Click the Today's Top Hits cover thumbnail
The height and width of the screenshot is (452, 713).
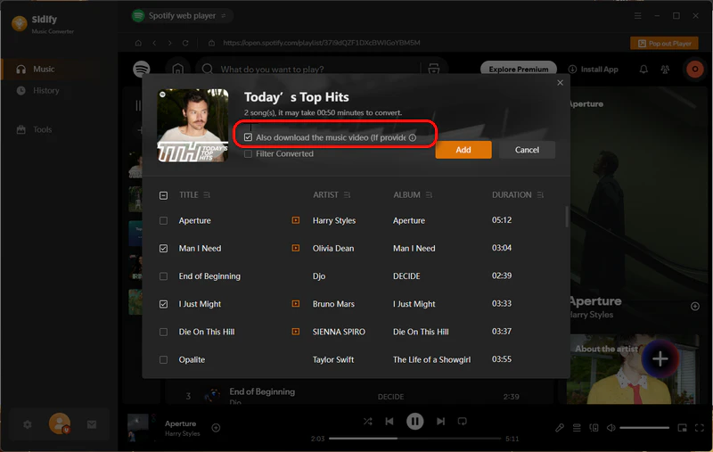pyautogui.click(x=193, y=126)
